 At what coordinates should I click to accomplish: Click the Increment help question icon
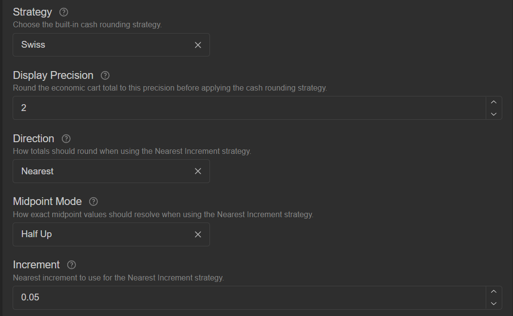coord(71,265)
